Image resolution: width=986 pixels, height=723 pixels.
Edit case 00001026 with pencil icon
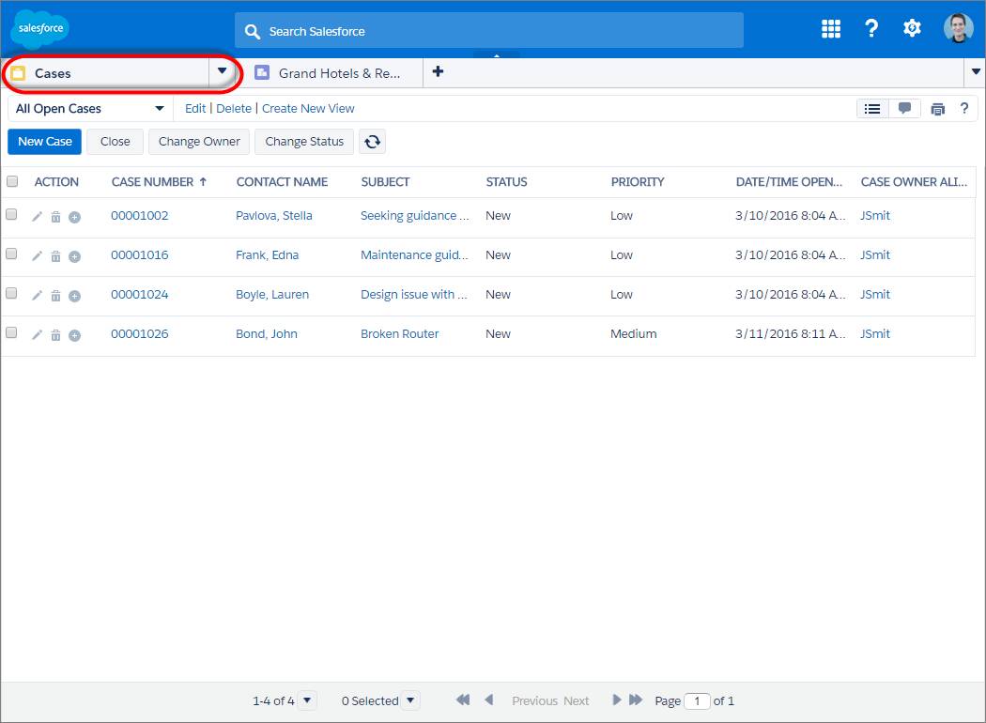tap(38, 335)
